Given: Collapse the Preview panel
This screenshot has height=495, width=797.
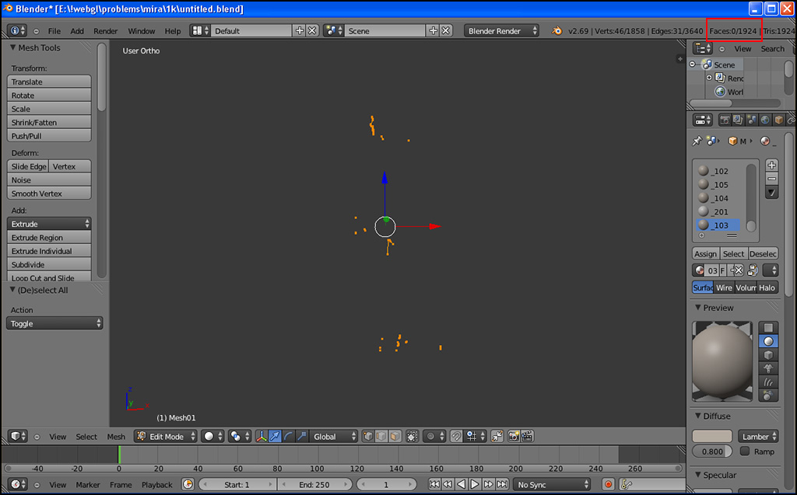Looking at the screenshot, I should 698,307.
